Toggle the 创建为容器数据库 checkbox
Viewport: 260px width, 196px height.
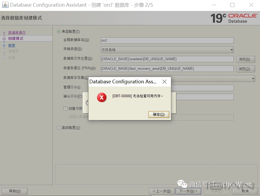pyautogui.click(x=65, y=108)
